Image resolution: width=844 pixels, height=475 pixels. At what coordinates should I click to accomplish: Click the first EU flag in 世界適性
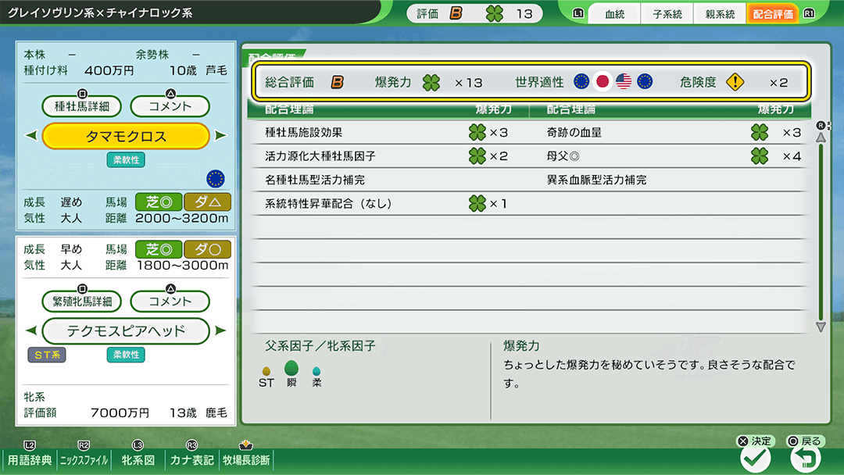581,81
